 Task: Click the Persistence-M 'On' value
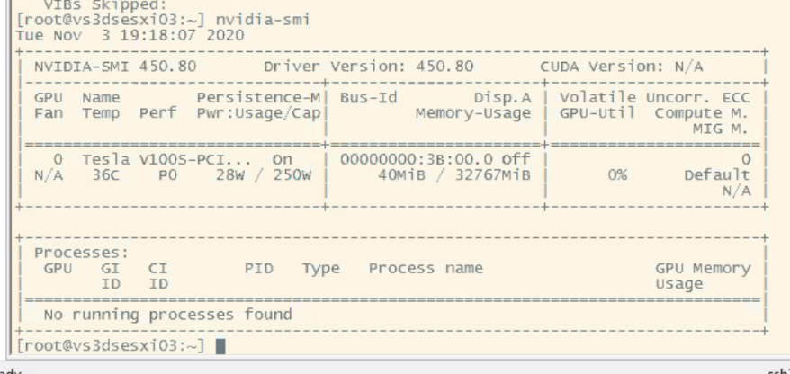(x=283, y=159)
